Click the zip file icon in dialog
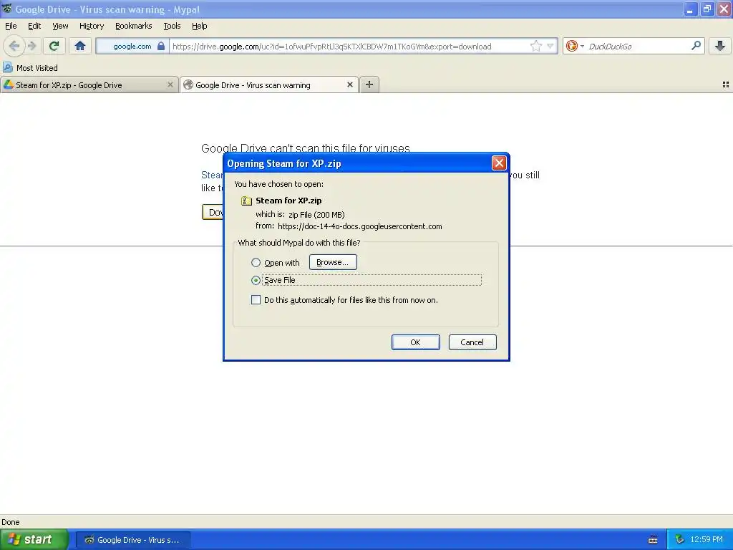The height and width of the screenshot is (550, 733). (246, 201)
